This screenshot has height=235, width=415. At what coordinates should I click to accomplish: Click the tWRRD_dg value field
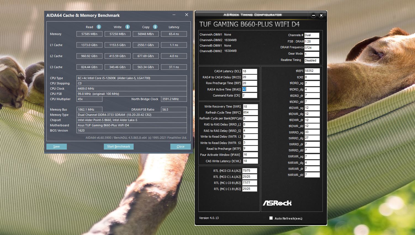pos(312,138)
